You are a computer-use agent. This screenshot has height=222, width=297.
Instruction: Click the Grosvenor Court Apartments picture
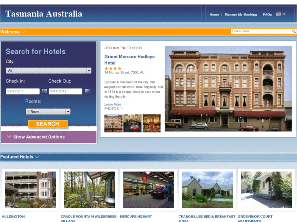tap(266, 190)
